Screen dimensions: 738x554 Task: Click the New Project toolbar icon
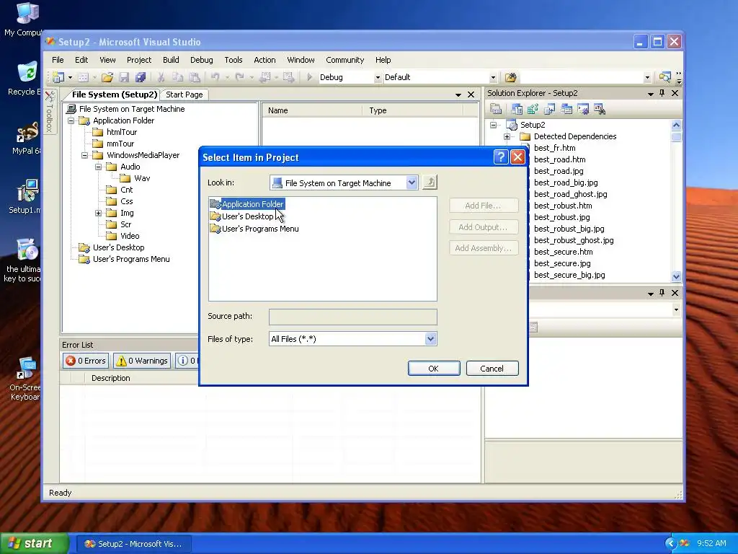(58, 77)
